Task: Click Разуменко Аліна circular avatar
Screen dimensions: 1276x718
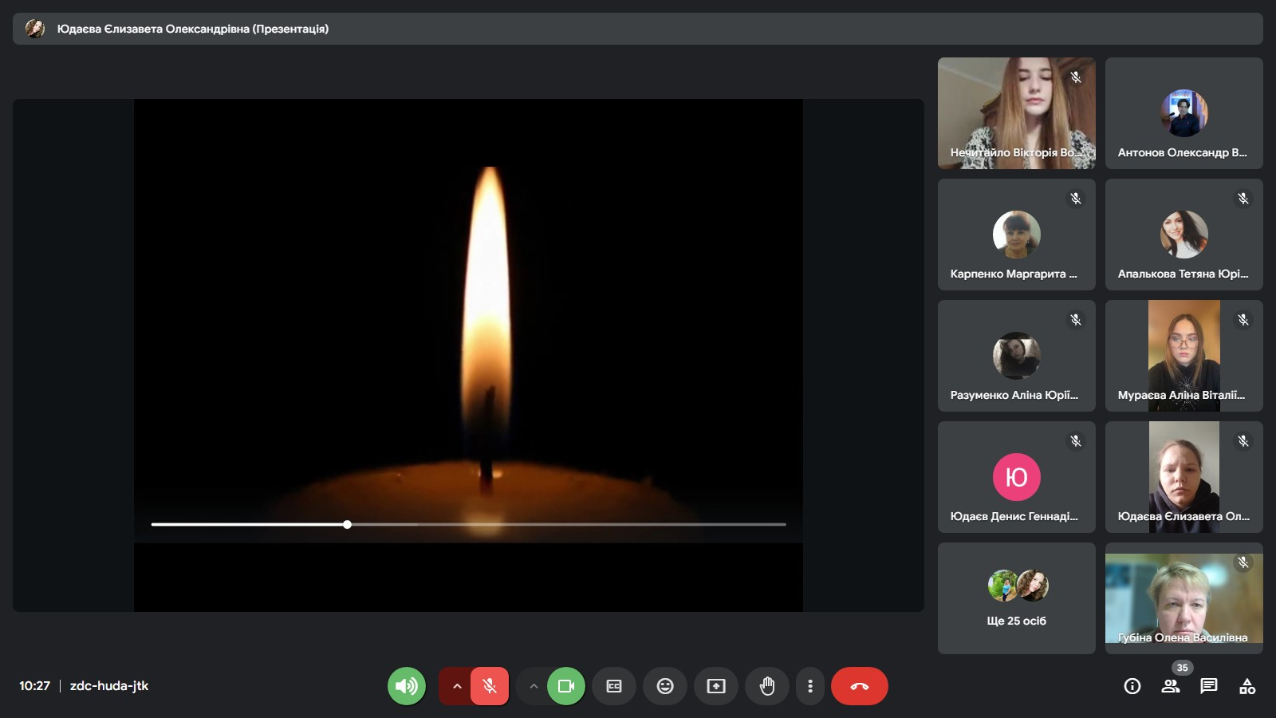Action: click(x=1017, y=356)
